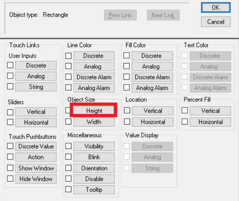Check the Show Window checkbox
This screenshot has width=239, height=201.
(x=10, y=168)
